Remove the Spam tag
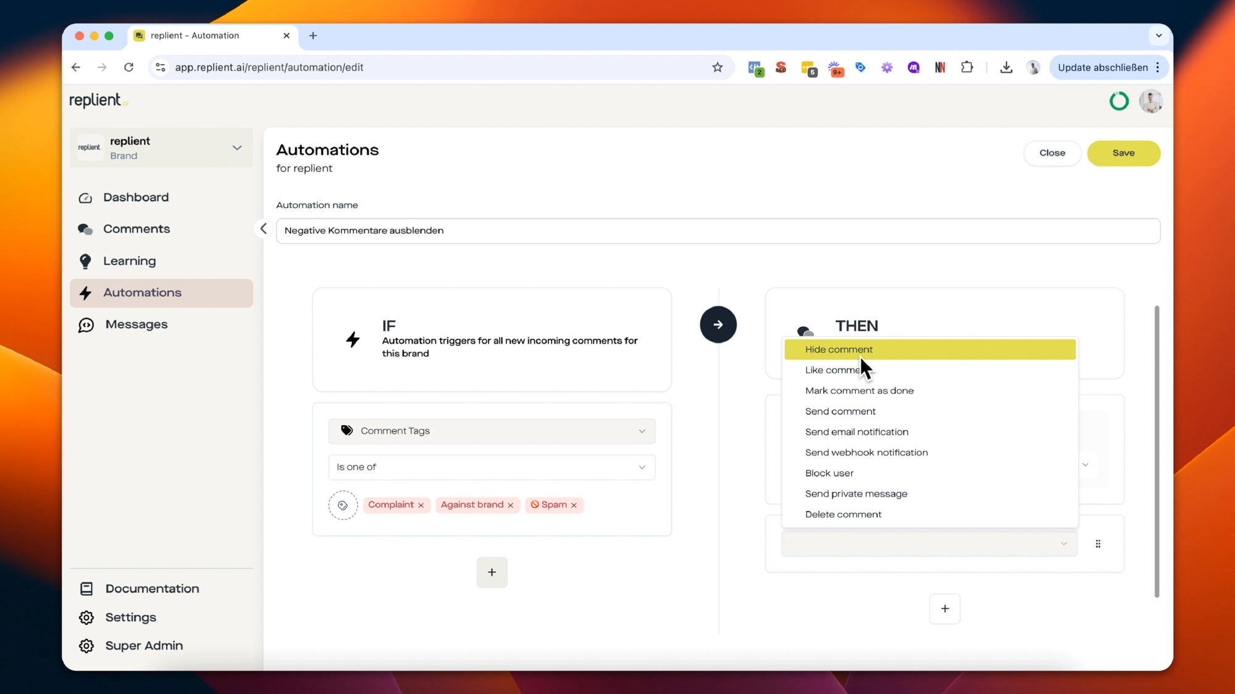The width and height of the screenshot is (1235, 694). pyautogui.click(x=574, y=505)
